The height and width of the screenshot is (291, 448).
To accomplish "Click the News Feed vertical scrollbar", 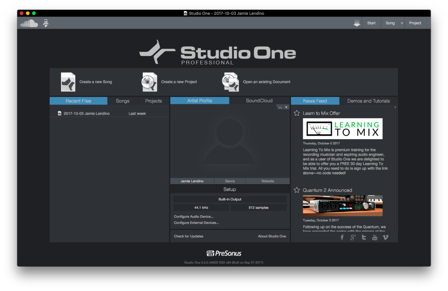I will click(395, 167).
